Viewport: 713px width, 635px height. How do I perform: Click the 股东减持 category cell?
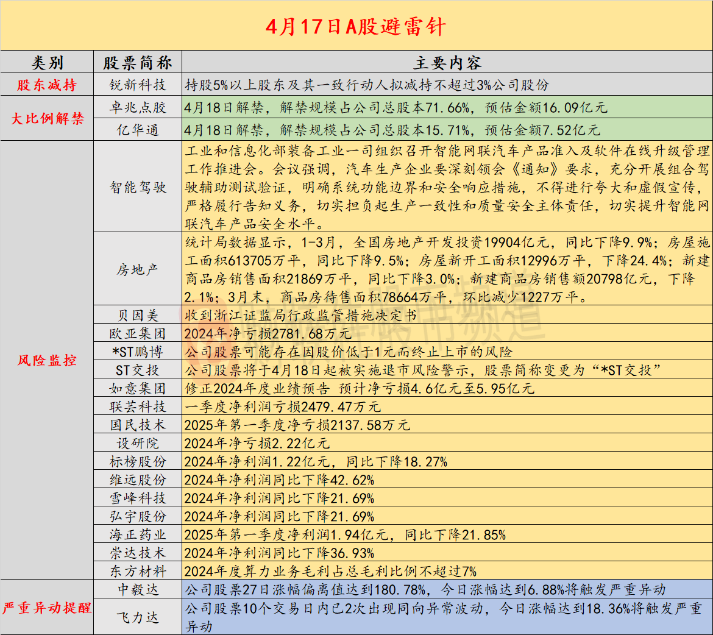[x=47, y=85]
